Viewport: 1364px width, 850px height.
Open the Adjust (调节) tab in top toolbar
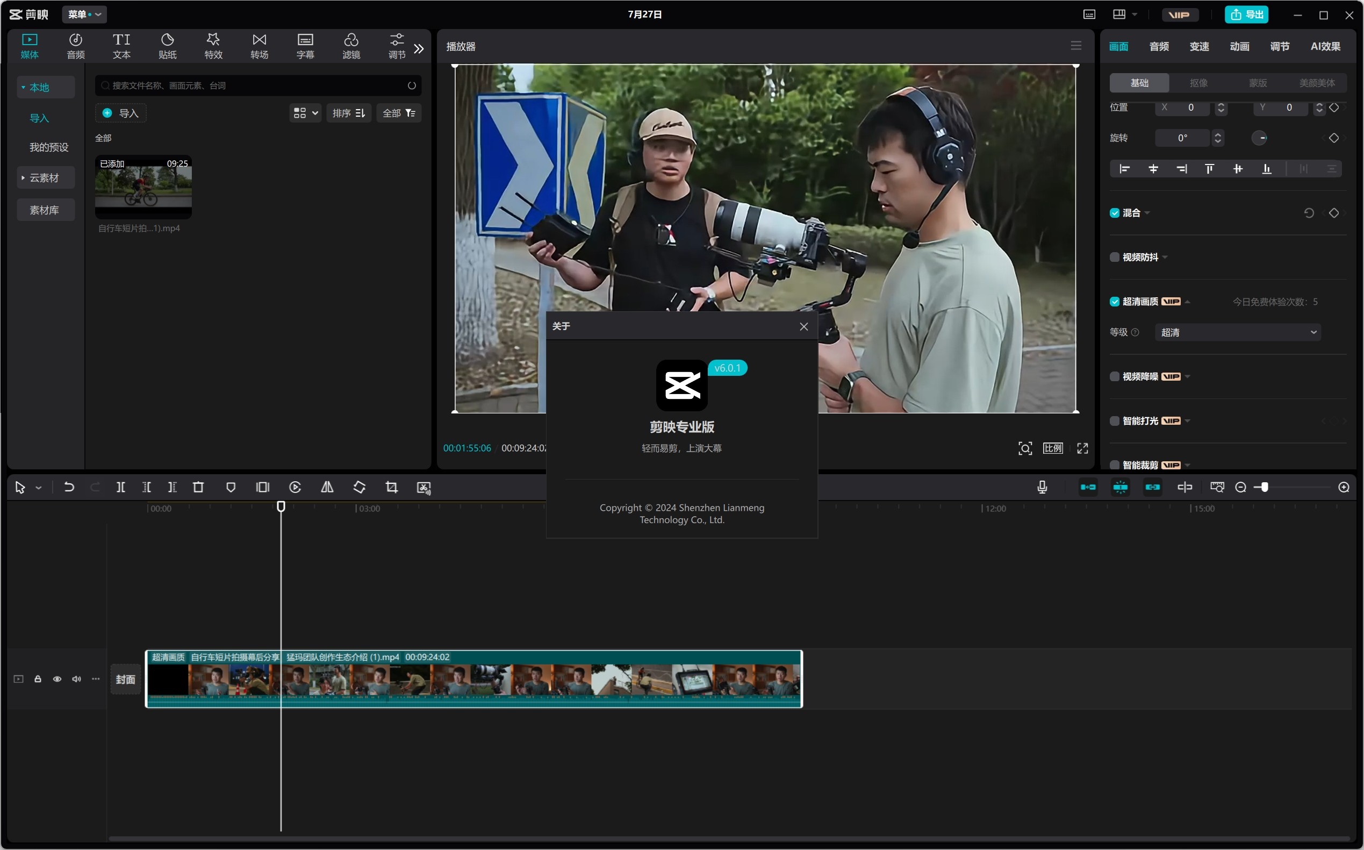397,46
